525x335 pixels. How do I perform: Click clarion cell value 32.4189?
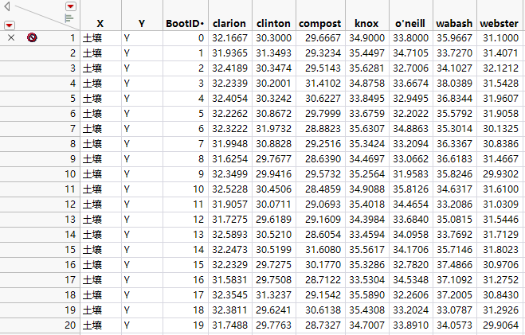[229, 68]
